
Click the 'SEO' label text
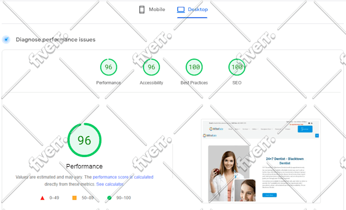pos(237,83)
